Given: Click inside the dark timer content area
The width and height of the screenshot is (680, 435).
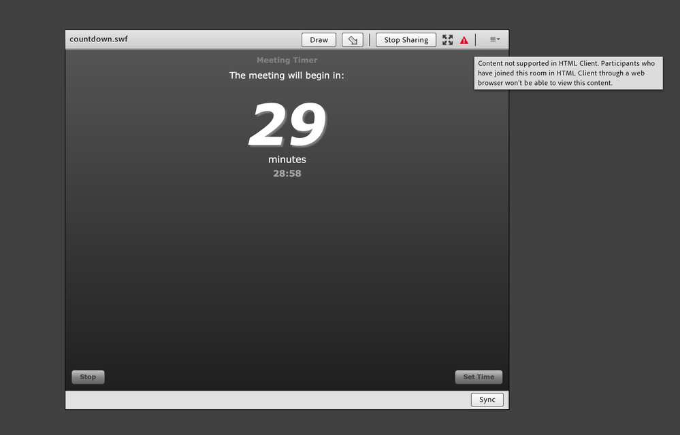Looking at the screenshot, I should (286, 272).
